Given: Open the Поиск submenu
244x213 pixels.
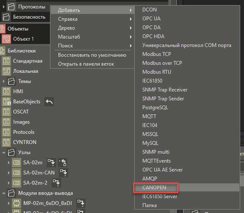Looking at the screenshot, I should click(92, 46).
